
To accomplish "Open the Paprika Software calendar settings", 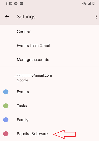I will (49, 134).
